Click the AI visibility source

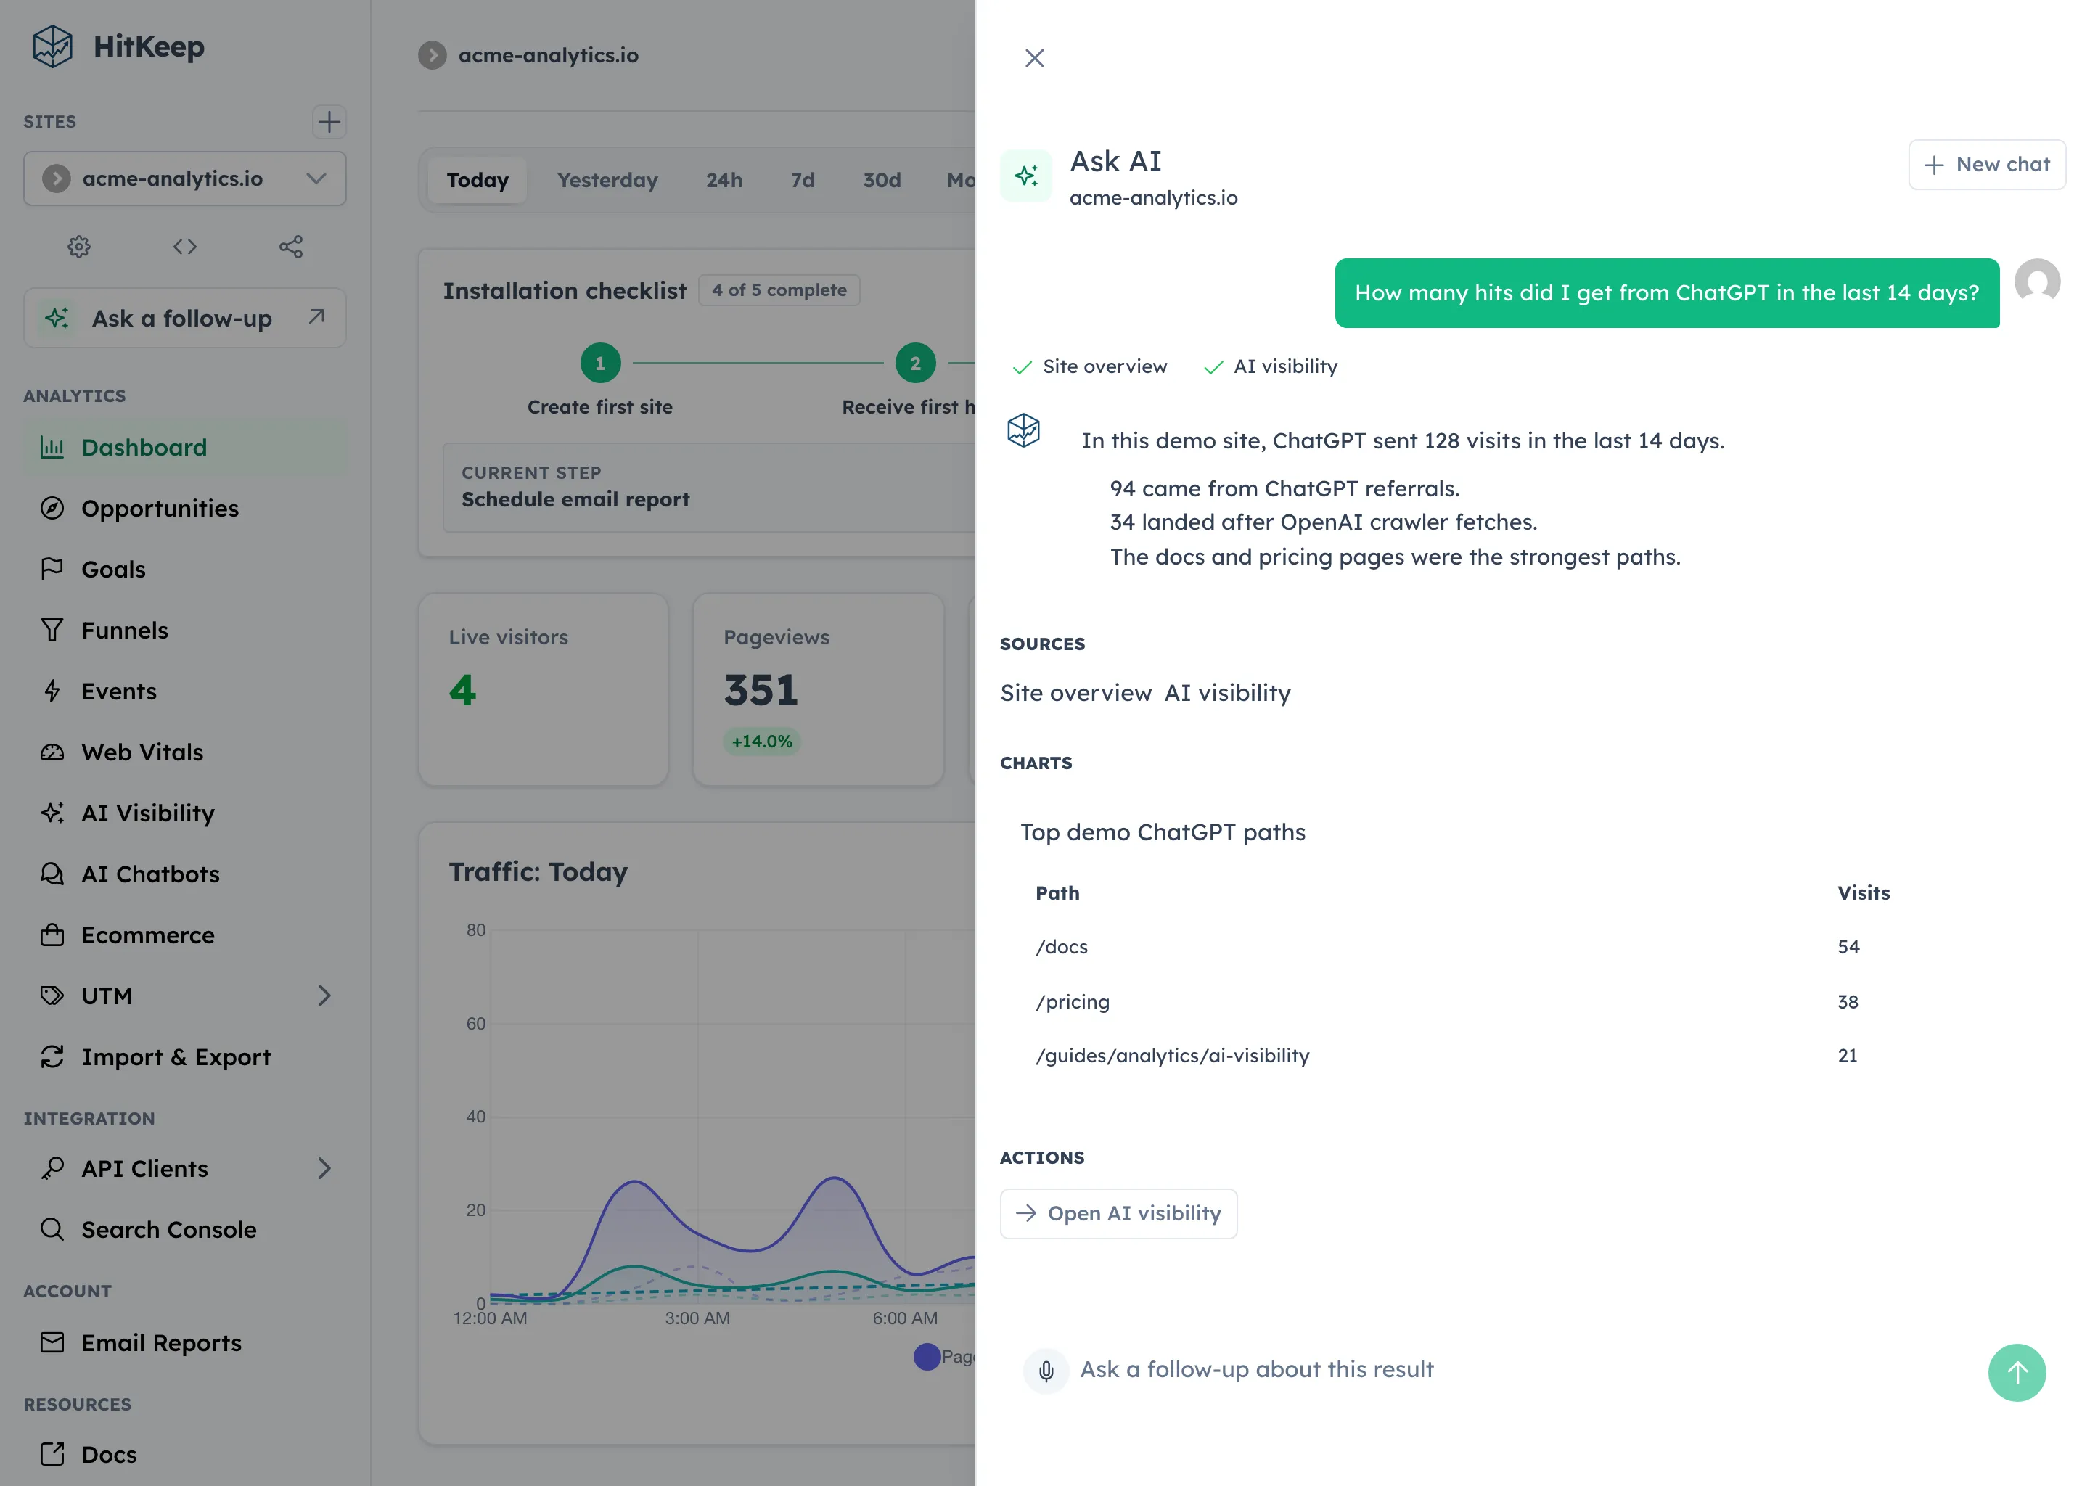coord(1227,693)
